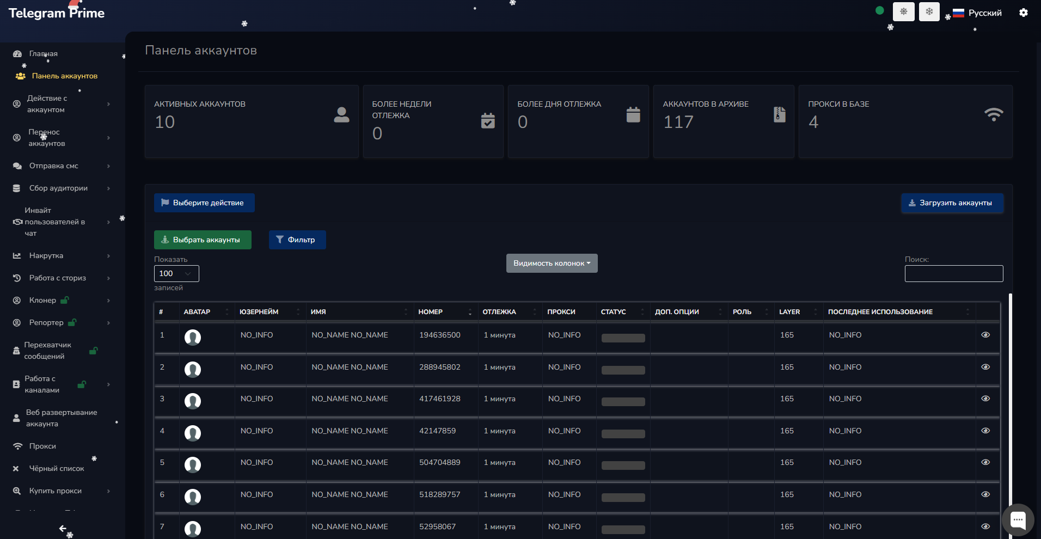The width and height of the screenshot is (1041, 539).
Task: Go to Главная in sidebar
Action: point(44,53)
